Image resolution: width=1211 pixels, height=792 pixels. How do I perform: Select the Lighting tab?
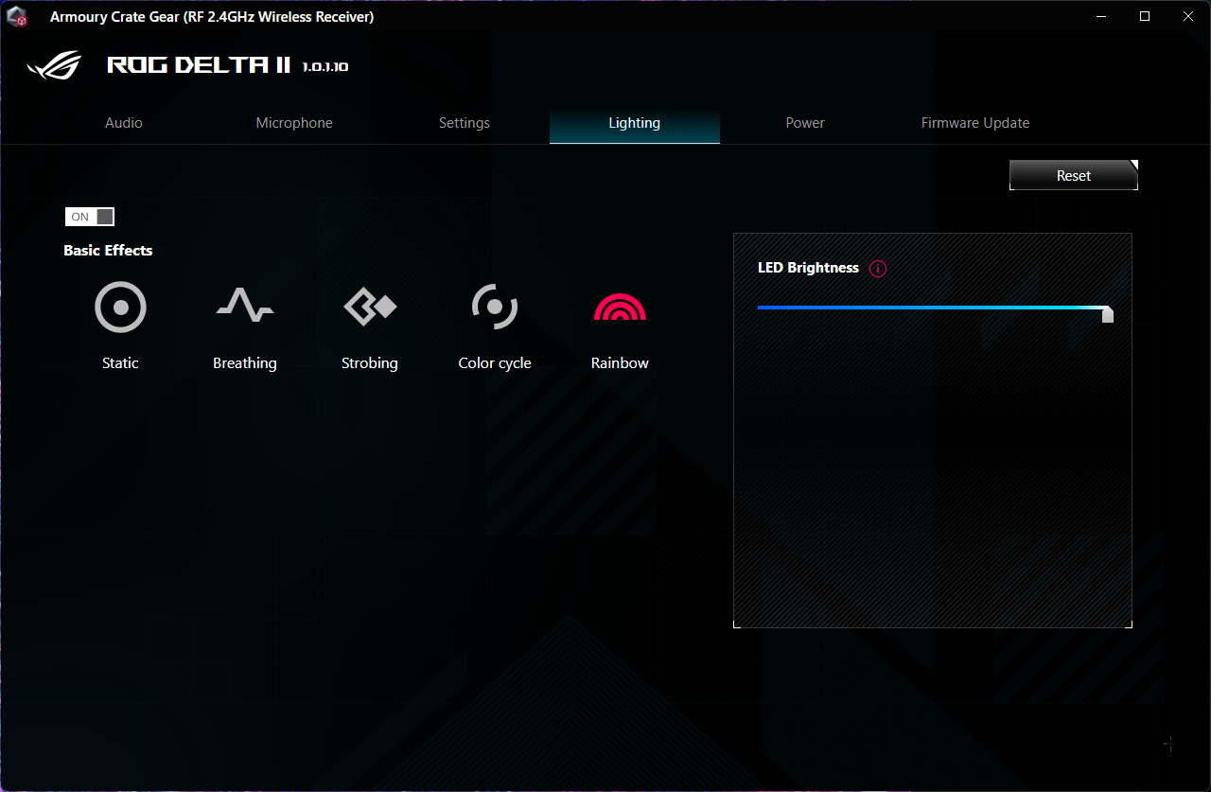click(x=635, y=123)
